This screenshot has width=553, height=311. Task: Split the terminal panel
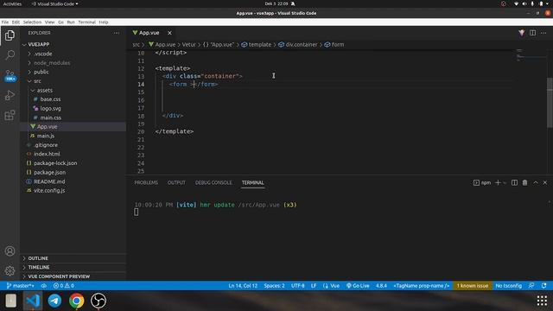[x=515, y=182]
